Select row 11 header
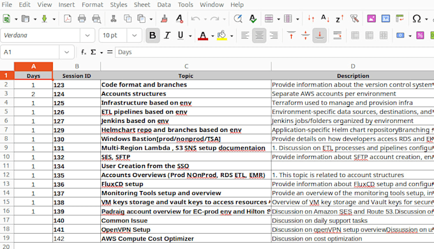Screen dimensions: 434x249 [6, 166]
